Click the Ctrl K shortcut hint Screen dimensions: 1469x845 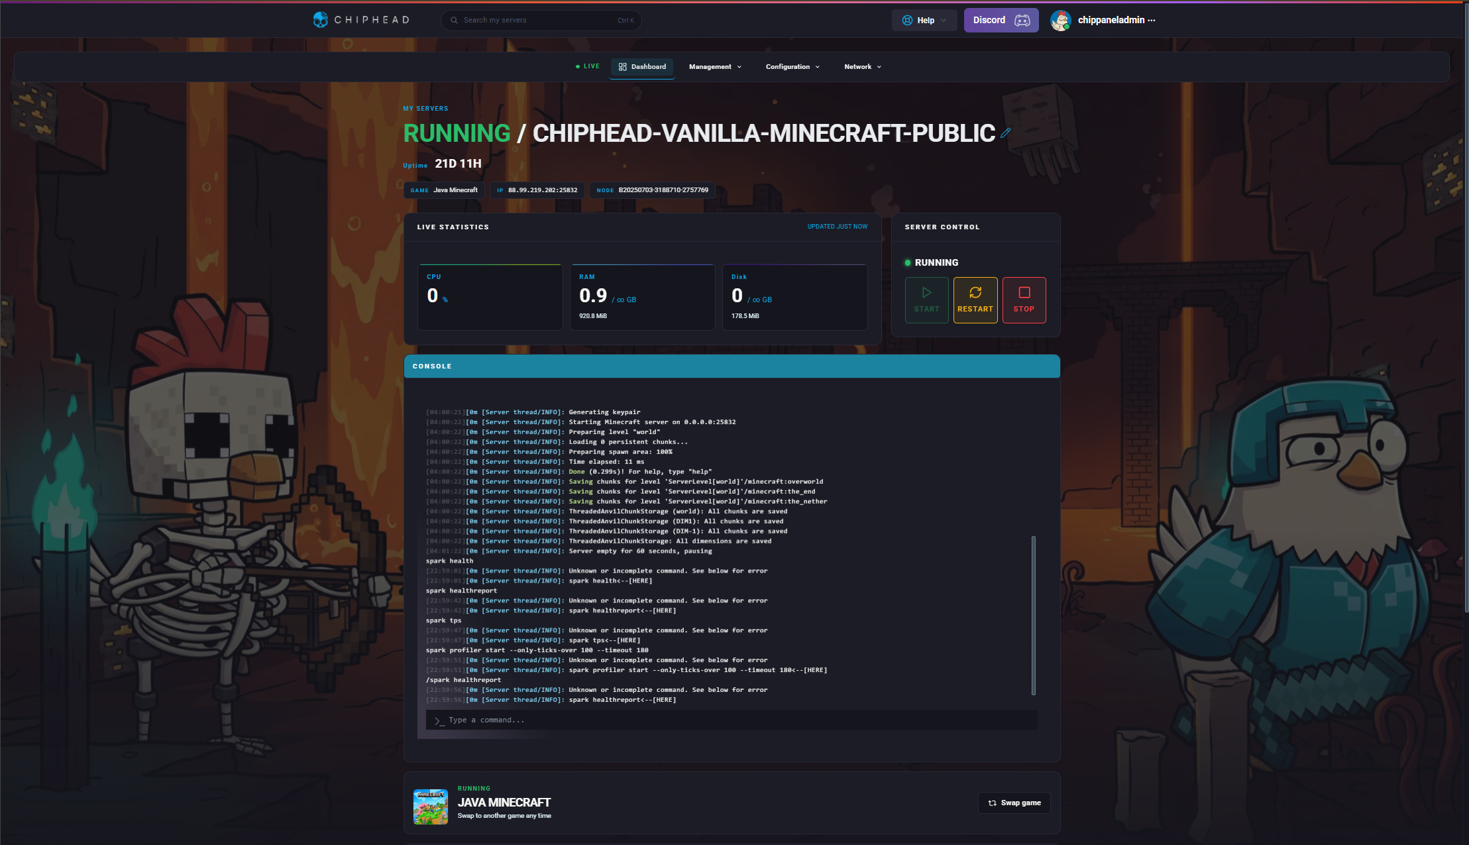pyautogui.click(x=626, y=21)
